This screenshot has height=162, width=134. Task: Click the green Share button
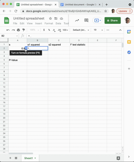(x=113, y=20)
